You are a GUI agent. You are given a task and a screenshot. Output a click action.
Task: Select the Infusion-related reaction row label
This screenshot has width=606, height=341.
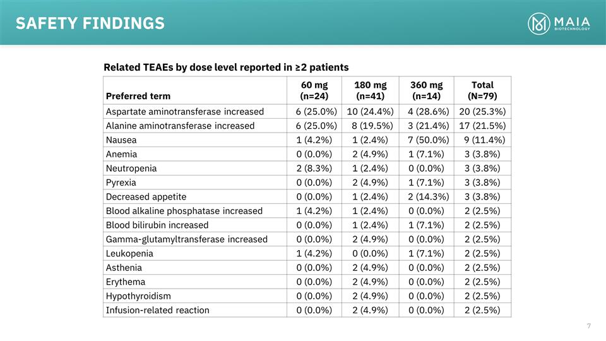tap(157, 310)
